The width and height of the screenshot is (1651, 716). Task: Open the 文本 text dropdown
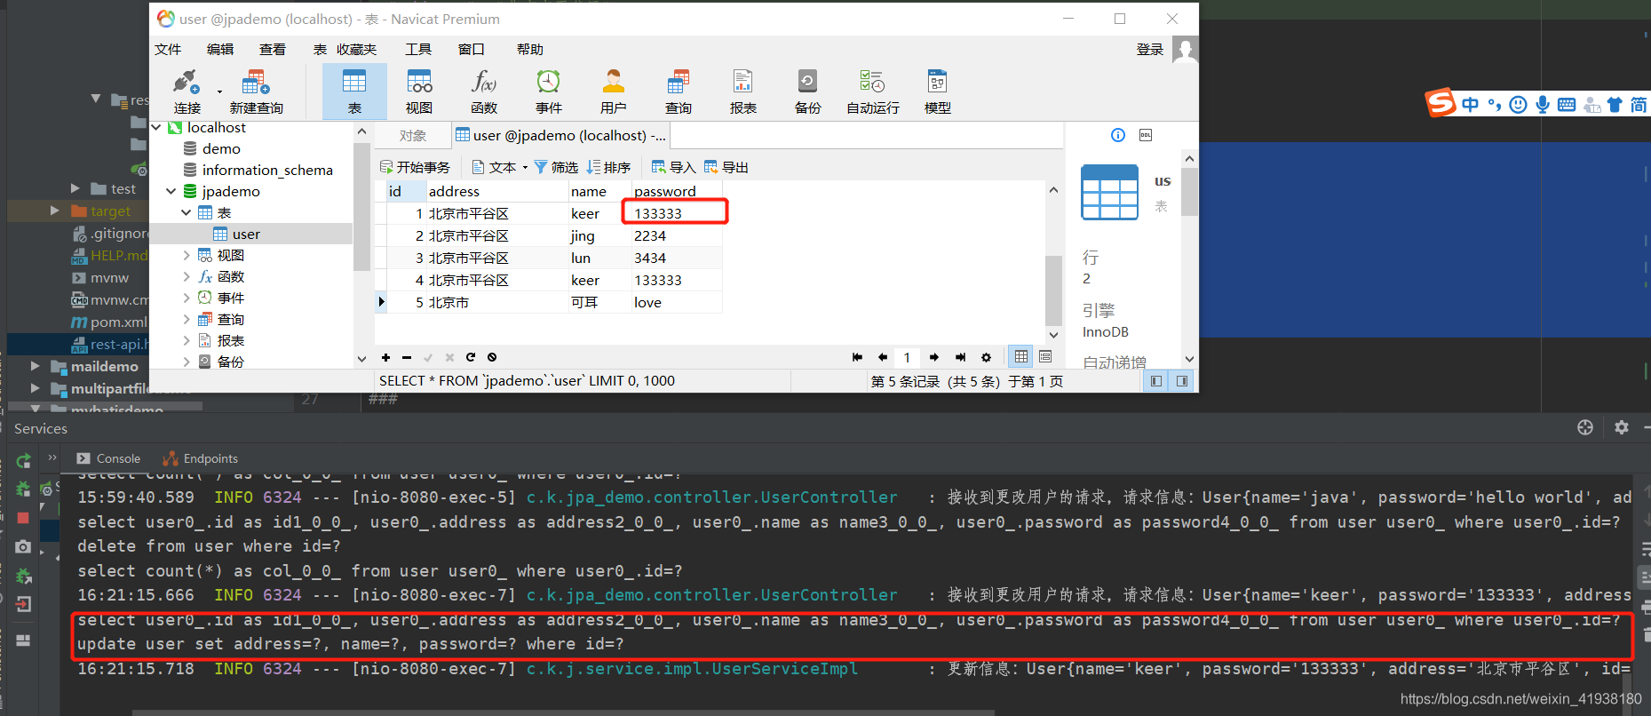500,167
